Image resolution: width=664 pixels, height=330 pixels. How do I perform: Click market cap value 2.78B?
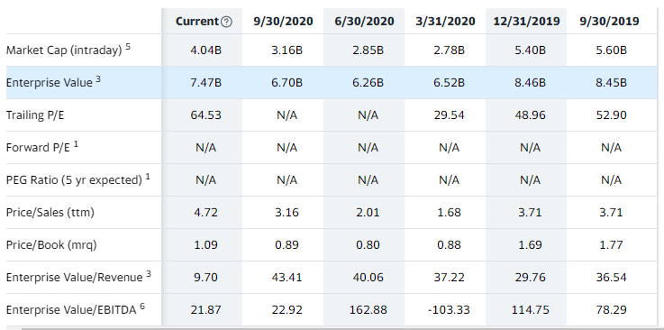449,50
